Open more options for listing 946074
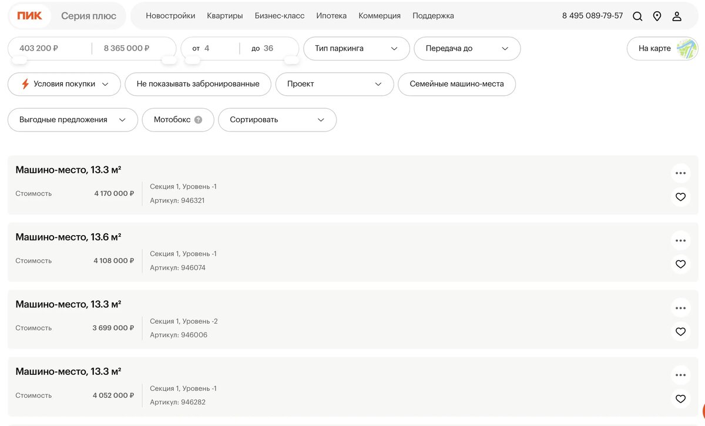 tap(680, 240)
